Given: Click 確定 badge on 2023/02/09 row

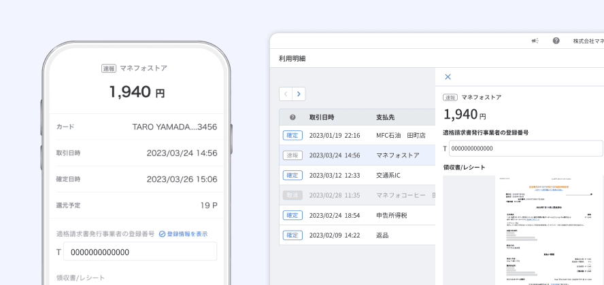Looking at the screenshot, I should (292, 235).
